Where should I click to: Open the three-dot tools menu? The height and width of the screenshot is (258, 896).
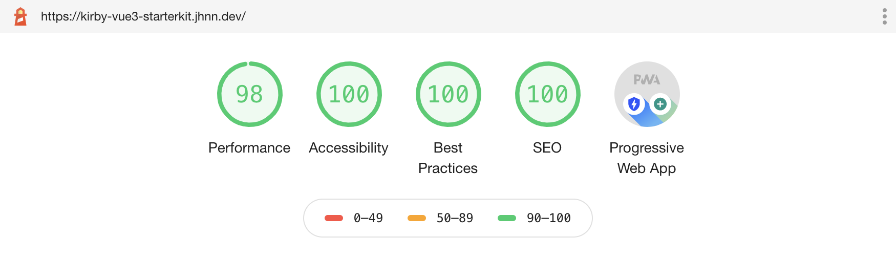(884, 16)
